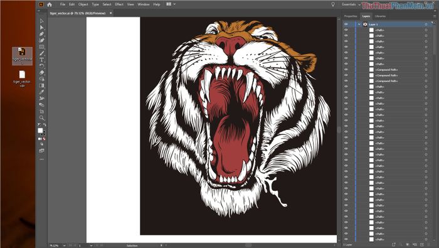This screenshot has height=248, width=439.
Task: Select the Layers tab
Action: click(x=366, y=16)
